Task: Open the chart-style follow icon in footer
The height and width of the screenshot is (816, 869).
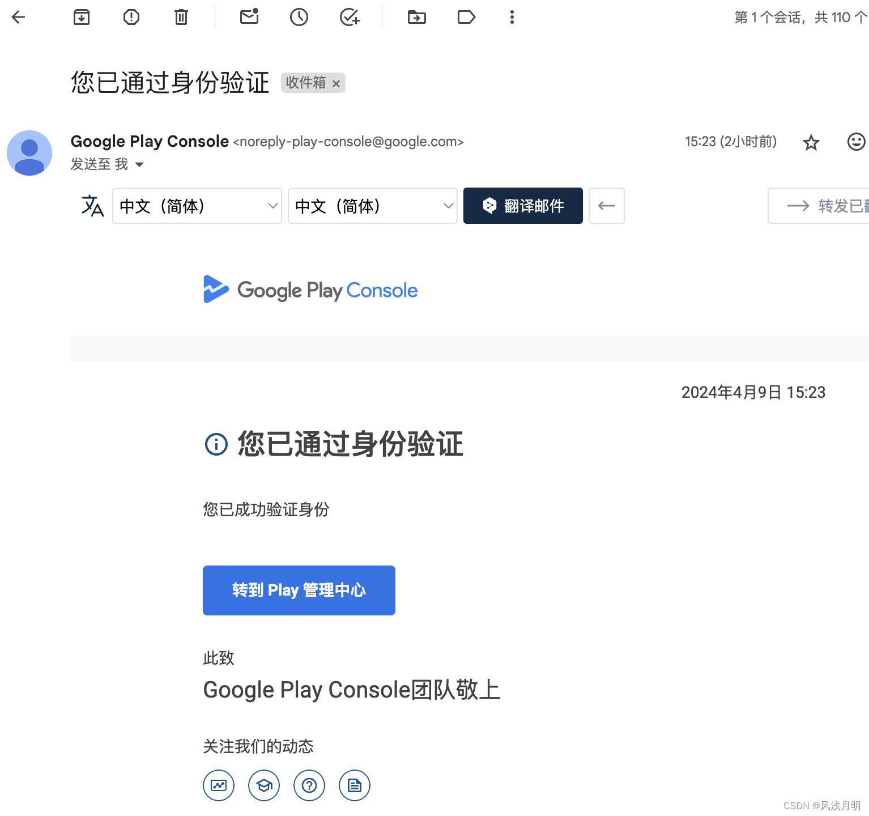Action: [219, 785]
